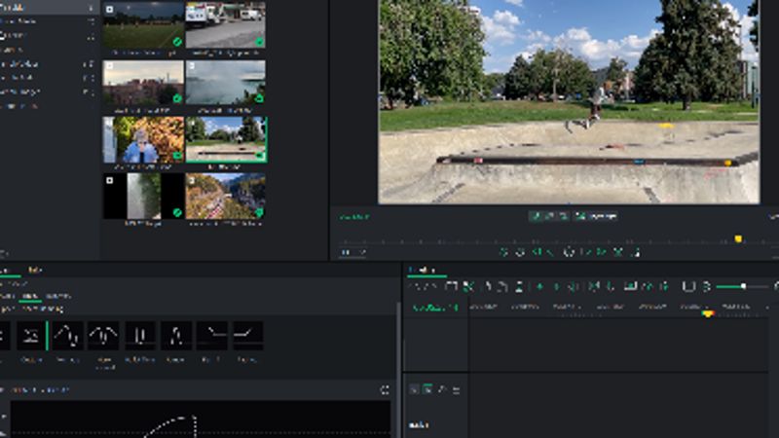The width and height of the screenshot is (779, 438).
Task: Click the green timecode at the timeline's left
Action: click(x=435, y=308)
